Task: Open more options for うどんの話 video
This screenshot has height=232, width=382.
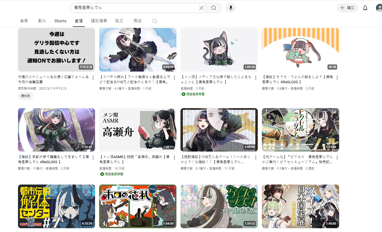Action: [337, 78]
